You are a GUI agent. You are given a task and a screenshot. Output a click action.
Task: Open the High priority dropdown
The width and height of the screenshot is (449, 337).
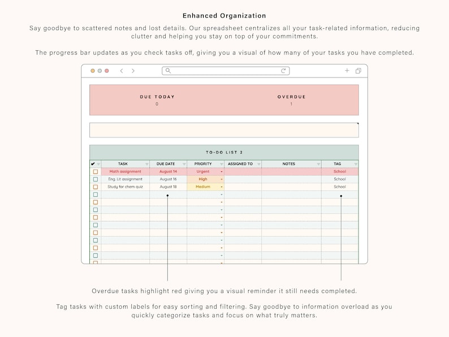tap(221, 179)
